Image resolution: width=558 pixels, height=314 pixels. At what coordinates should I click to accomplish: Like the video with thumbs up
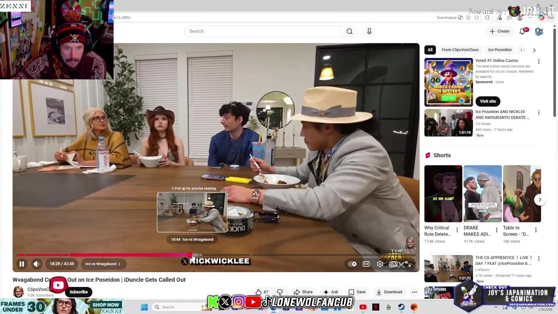pyautogui.click(x=262, y=292)
